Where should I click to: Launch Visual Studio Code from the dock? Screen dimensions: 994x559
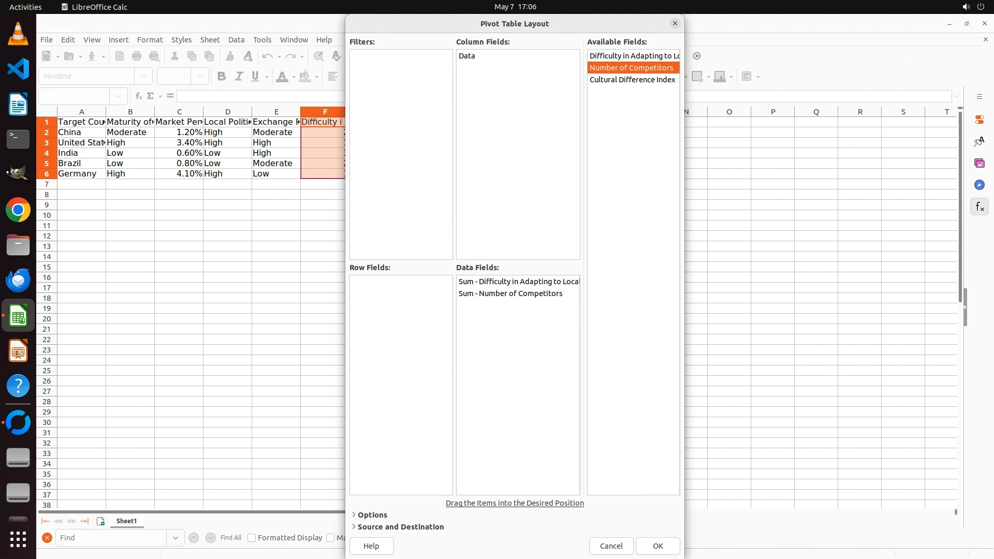coord(18,69)
